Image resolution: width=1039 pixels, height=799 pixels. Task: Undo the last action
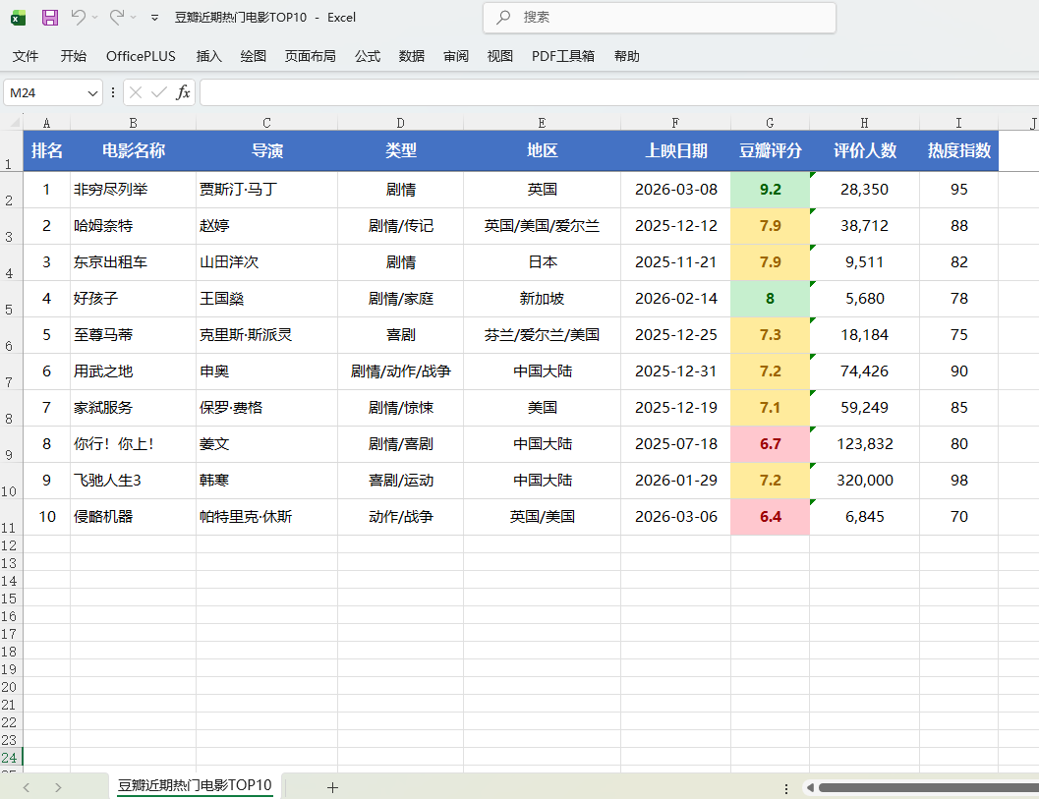78,18
